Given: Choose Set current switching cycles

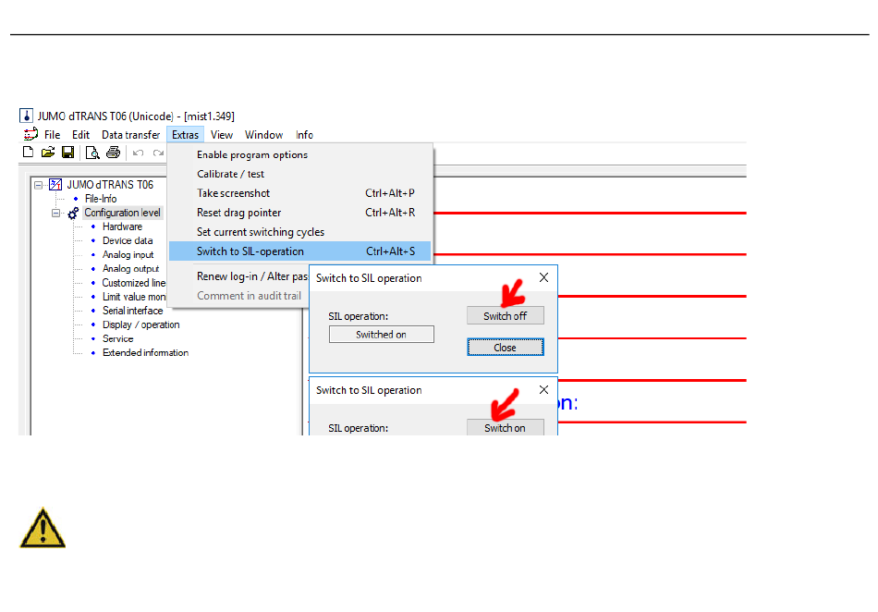Looking at the screenshot, I should tap(300, 232).
